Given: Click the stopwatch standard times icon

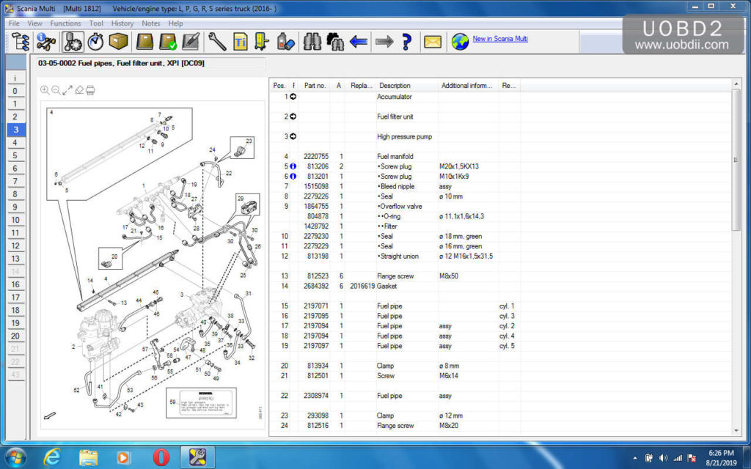Looking at the screenshot, I should [x=96, y=42].
